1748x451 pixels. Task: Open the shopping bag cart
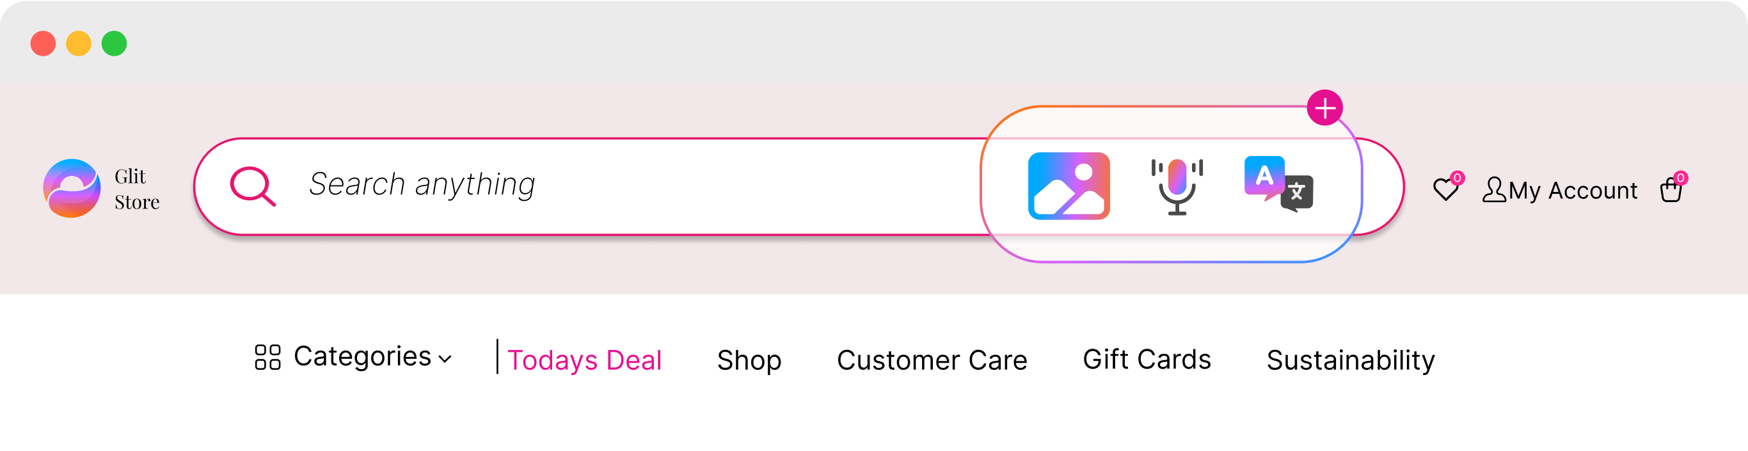(1671, 190)
